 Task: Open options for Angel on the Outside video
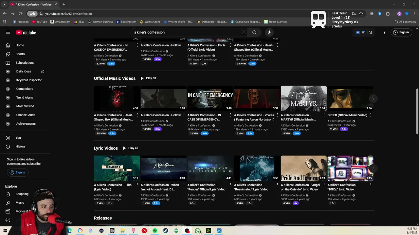[324, 185]
